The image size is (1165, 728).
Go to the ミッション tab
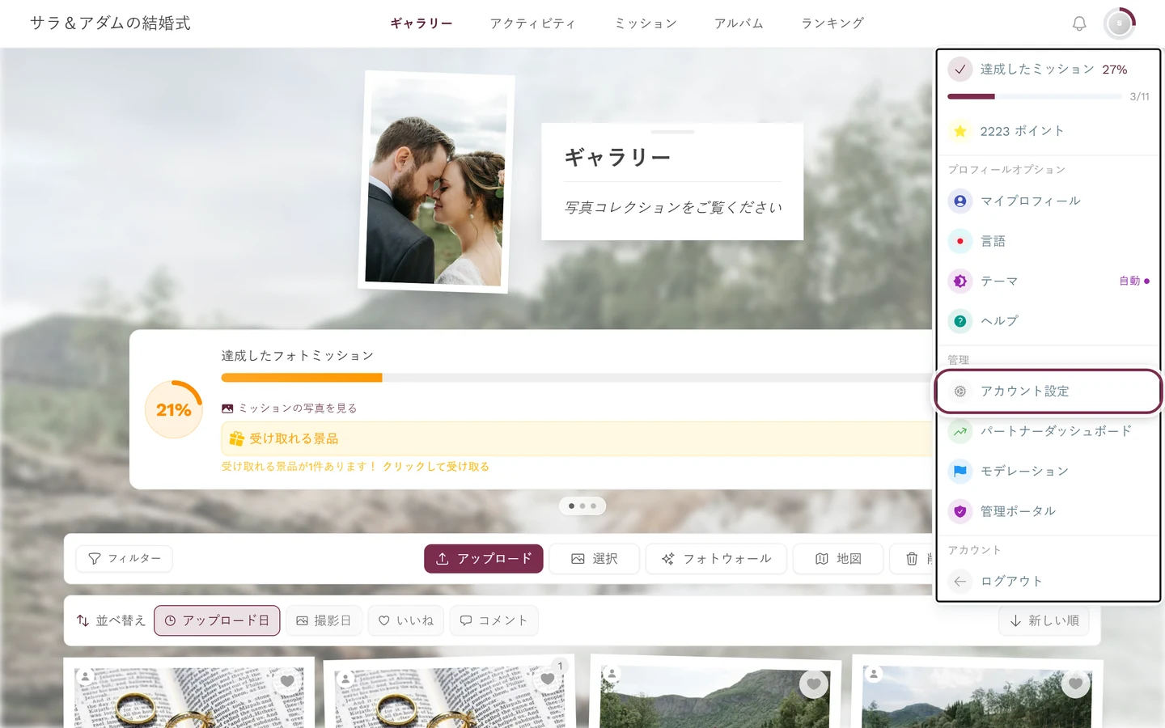646,23
